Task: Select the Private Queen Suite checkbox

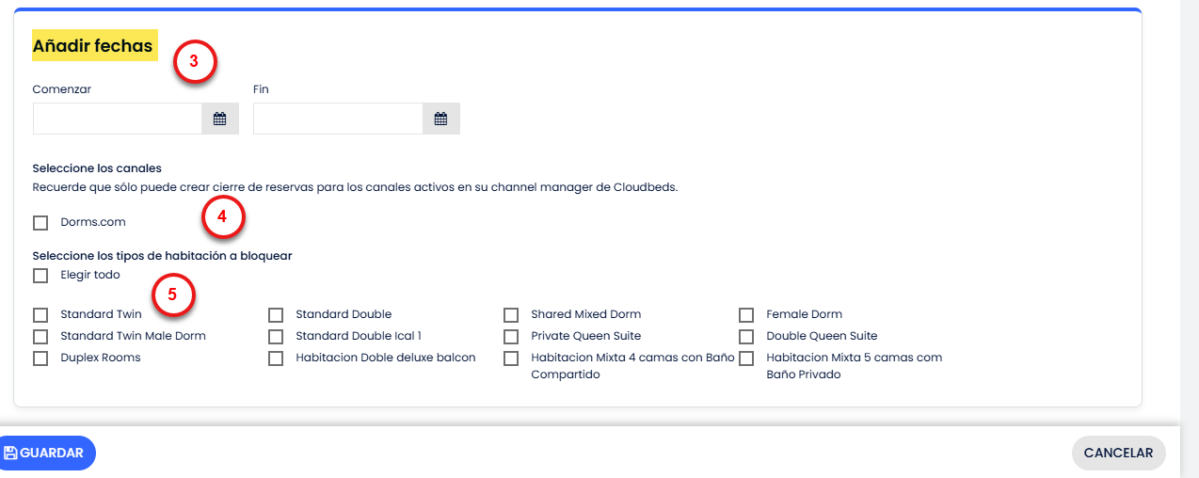Action: coord(511,337)
